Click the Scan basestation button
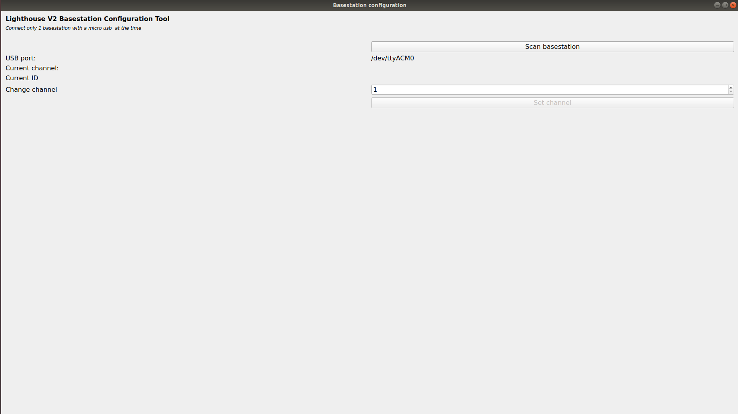 point(552,46)
